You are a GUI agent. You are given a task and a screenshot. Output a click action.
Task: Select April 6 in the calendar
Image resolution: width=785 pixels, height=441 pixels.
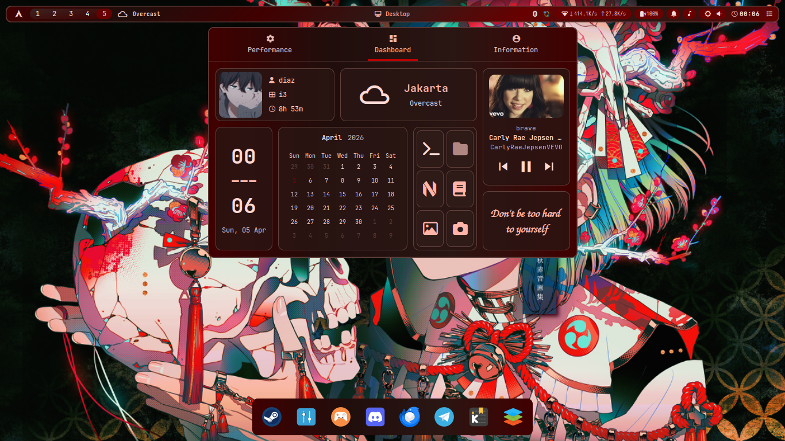coord(310,180)
